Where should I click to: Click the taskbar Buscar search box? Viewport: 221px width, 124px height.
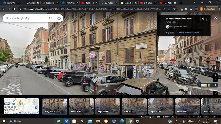click(x=31, y=121)
